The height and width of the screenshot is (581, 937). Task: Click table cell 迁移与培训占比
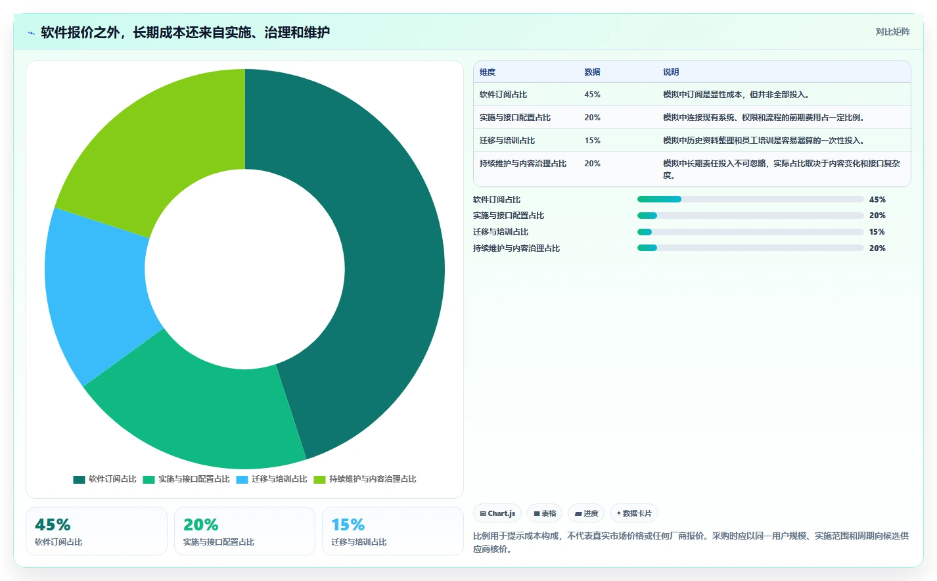(x=507, y=141)
